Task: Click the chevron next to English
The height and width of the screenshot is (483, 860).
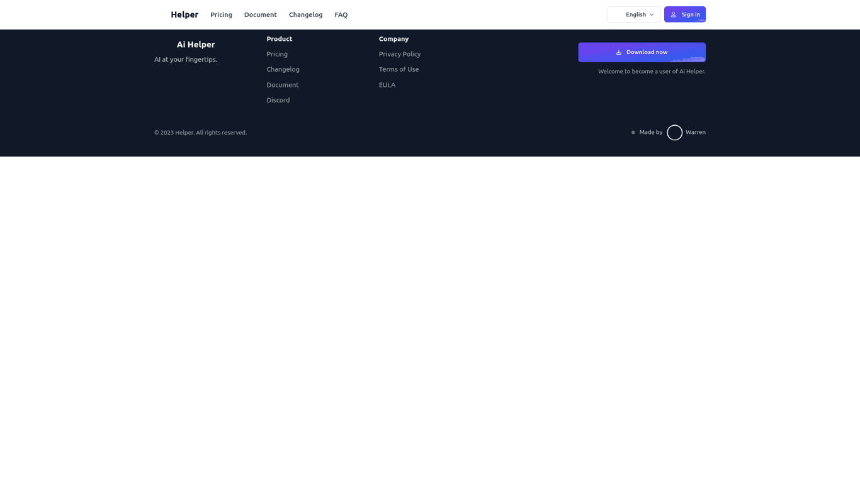Action: (x=651, y=14)
